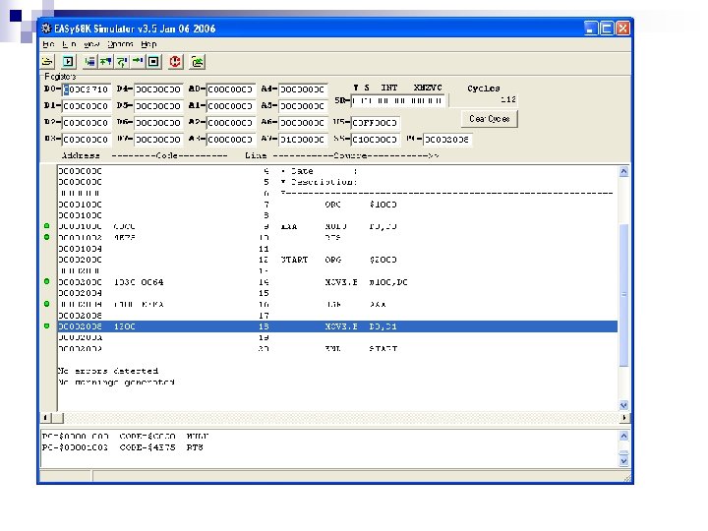This screenshot has height=531, width=708.
Task: Open the Run menu
Action: pos(69,44)
